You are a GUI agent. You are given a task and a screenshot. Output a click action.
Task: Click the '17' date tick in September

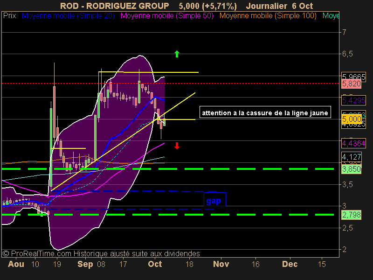tap(123, 264)
